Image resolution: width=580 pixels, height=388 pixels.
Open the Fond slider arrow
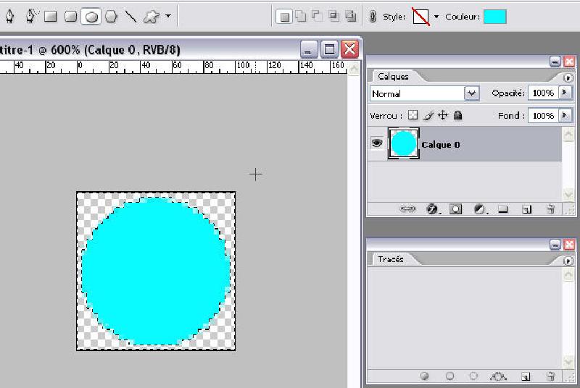[565, 116]
